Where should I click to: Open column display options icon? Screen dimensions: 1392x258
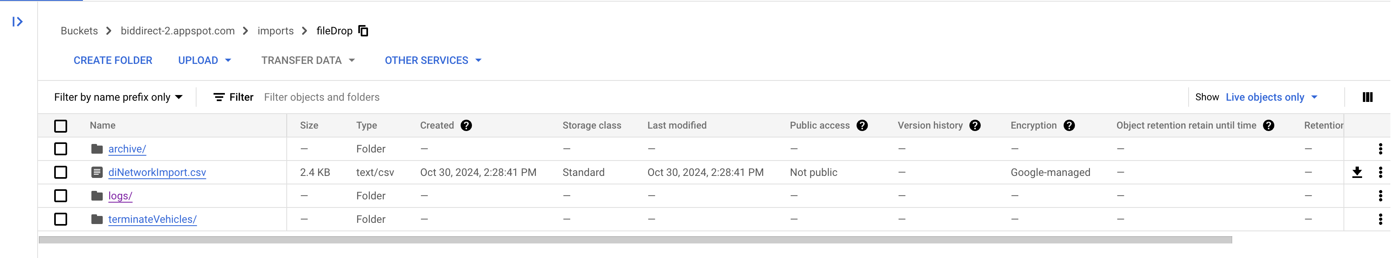point(1367,97)
